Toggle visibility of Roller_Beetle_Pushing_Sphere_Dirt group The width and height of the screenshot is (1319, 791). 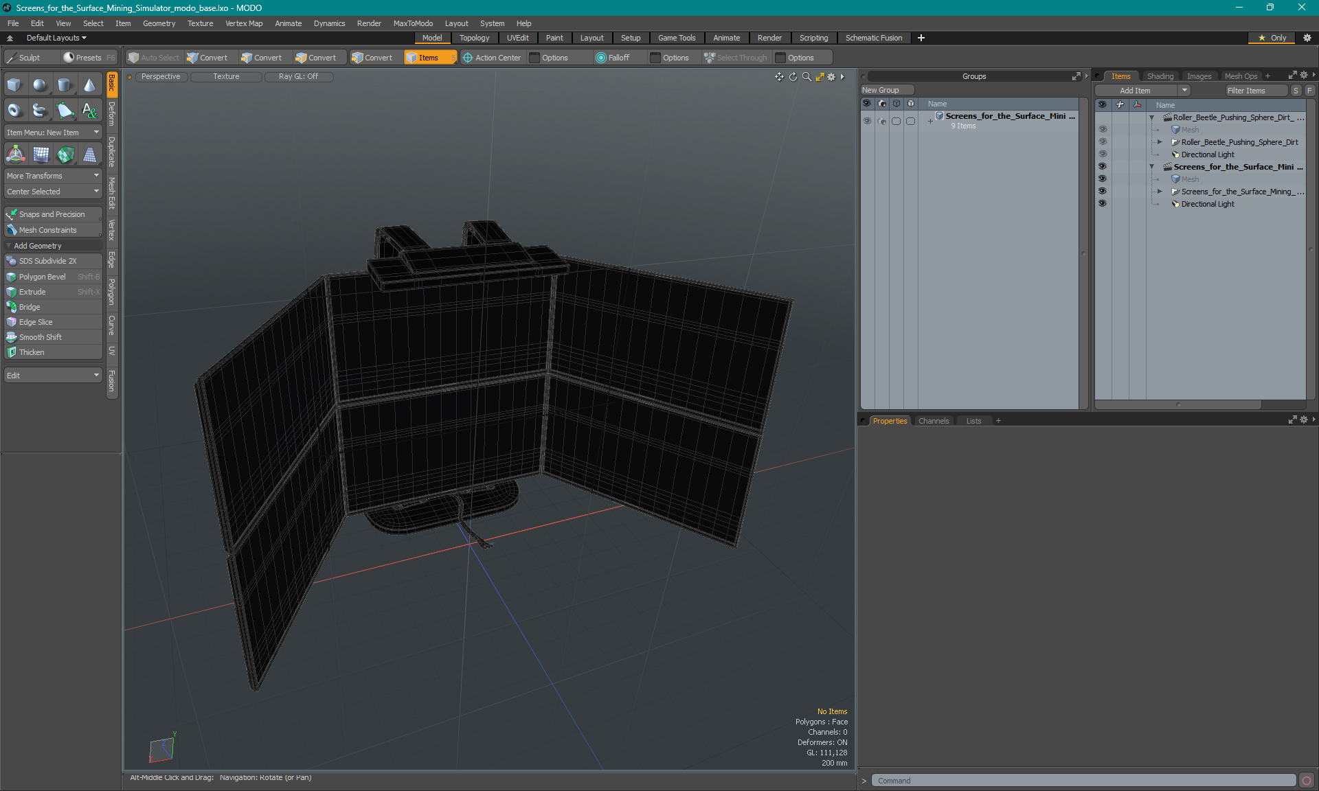pyautogui.click(x=1103, y=142)
